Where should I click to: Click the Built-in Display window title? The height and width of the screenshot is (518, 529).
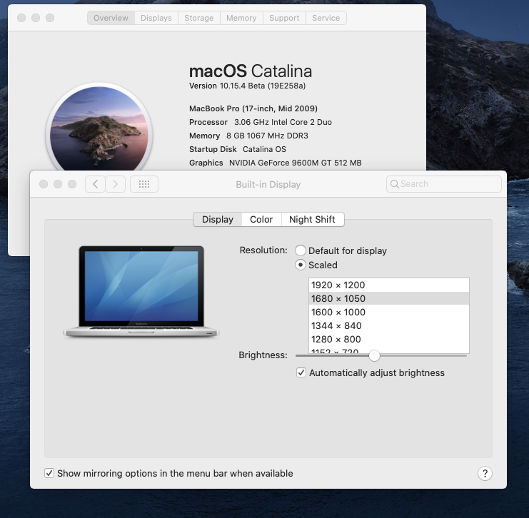(268, 185)
